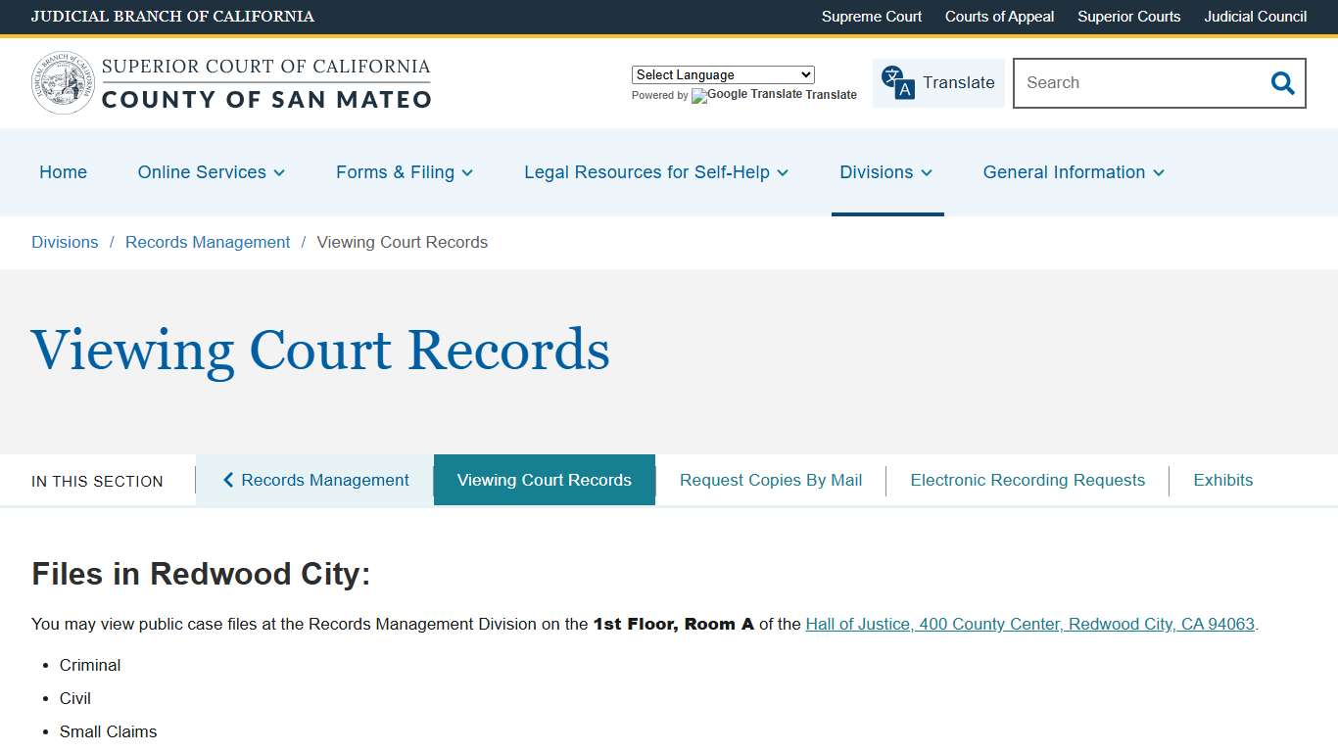This screenshot has height=752, width=1338.
Task: Open the Select Language dropdown
Action: [x=722, y=74]
